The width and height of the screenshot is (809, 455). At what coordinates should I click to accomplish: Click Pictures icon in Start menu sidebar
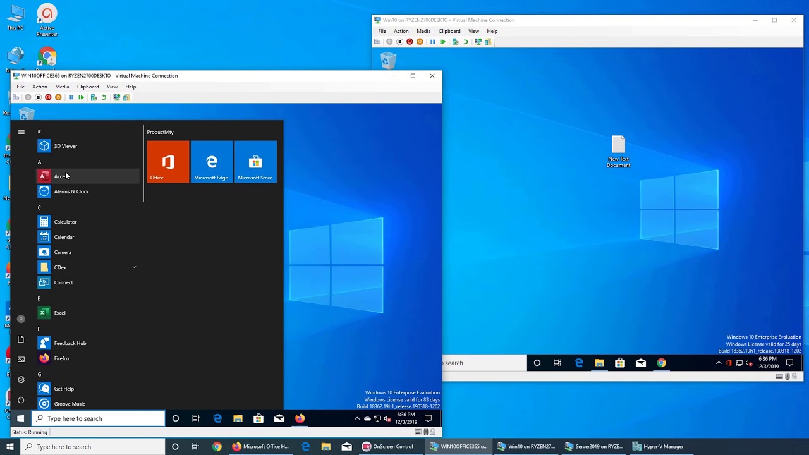tap(21, 360)
